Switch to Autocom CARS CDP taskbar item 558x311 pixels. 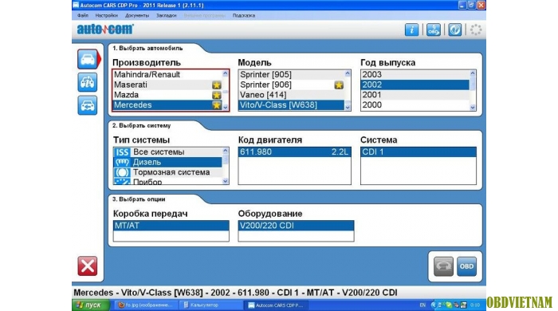tap(276, 305)
